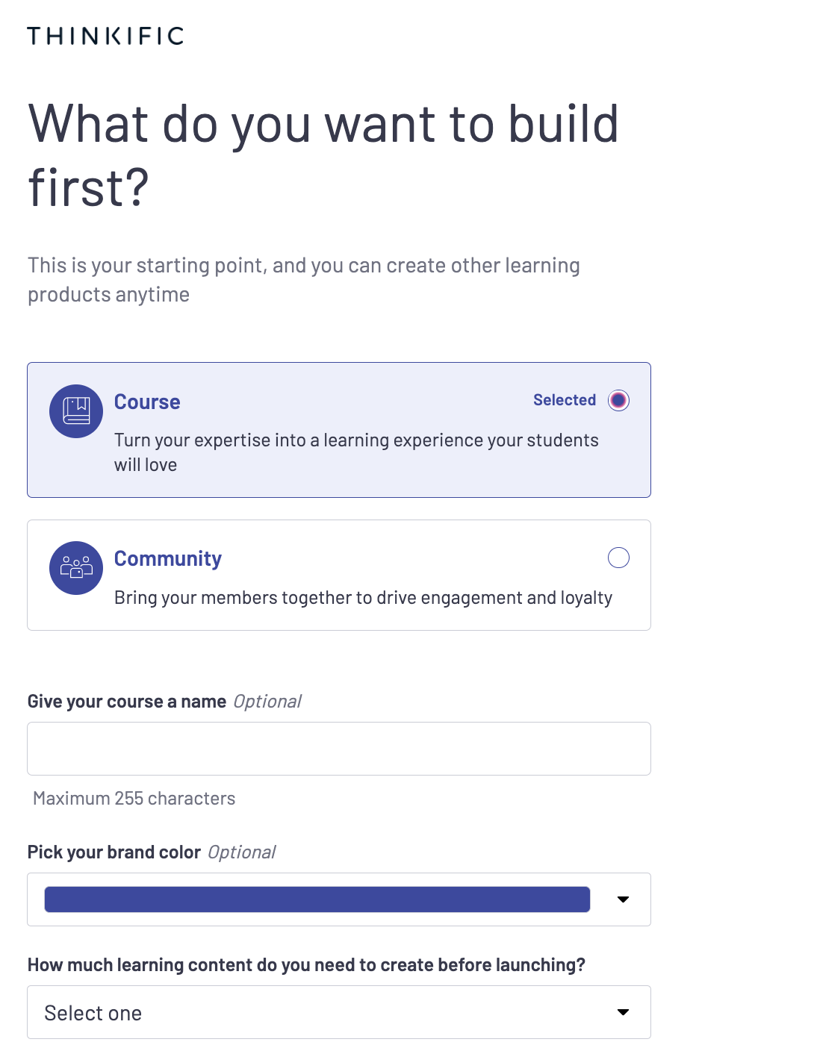Image resolution: width=814 pixels, height=1048 pixels.
Task: Focus the course name input field
Action: (339, 749)
